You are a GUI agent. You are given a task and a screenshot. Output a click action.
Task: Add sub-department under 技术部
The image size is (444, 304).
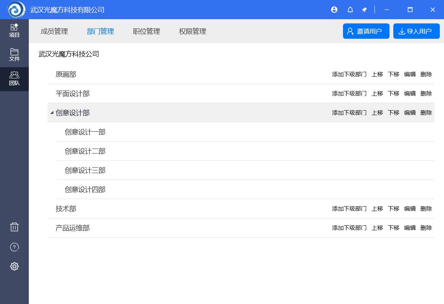(349, 209)
